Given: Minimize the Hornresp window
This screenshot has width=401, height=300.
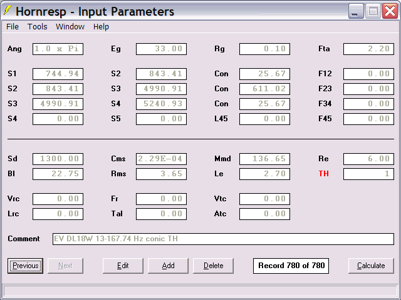Looking at the screenshot, I should point(356,11).
